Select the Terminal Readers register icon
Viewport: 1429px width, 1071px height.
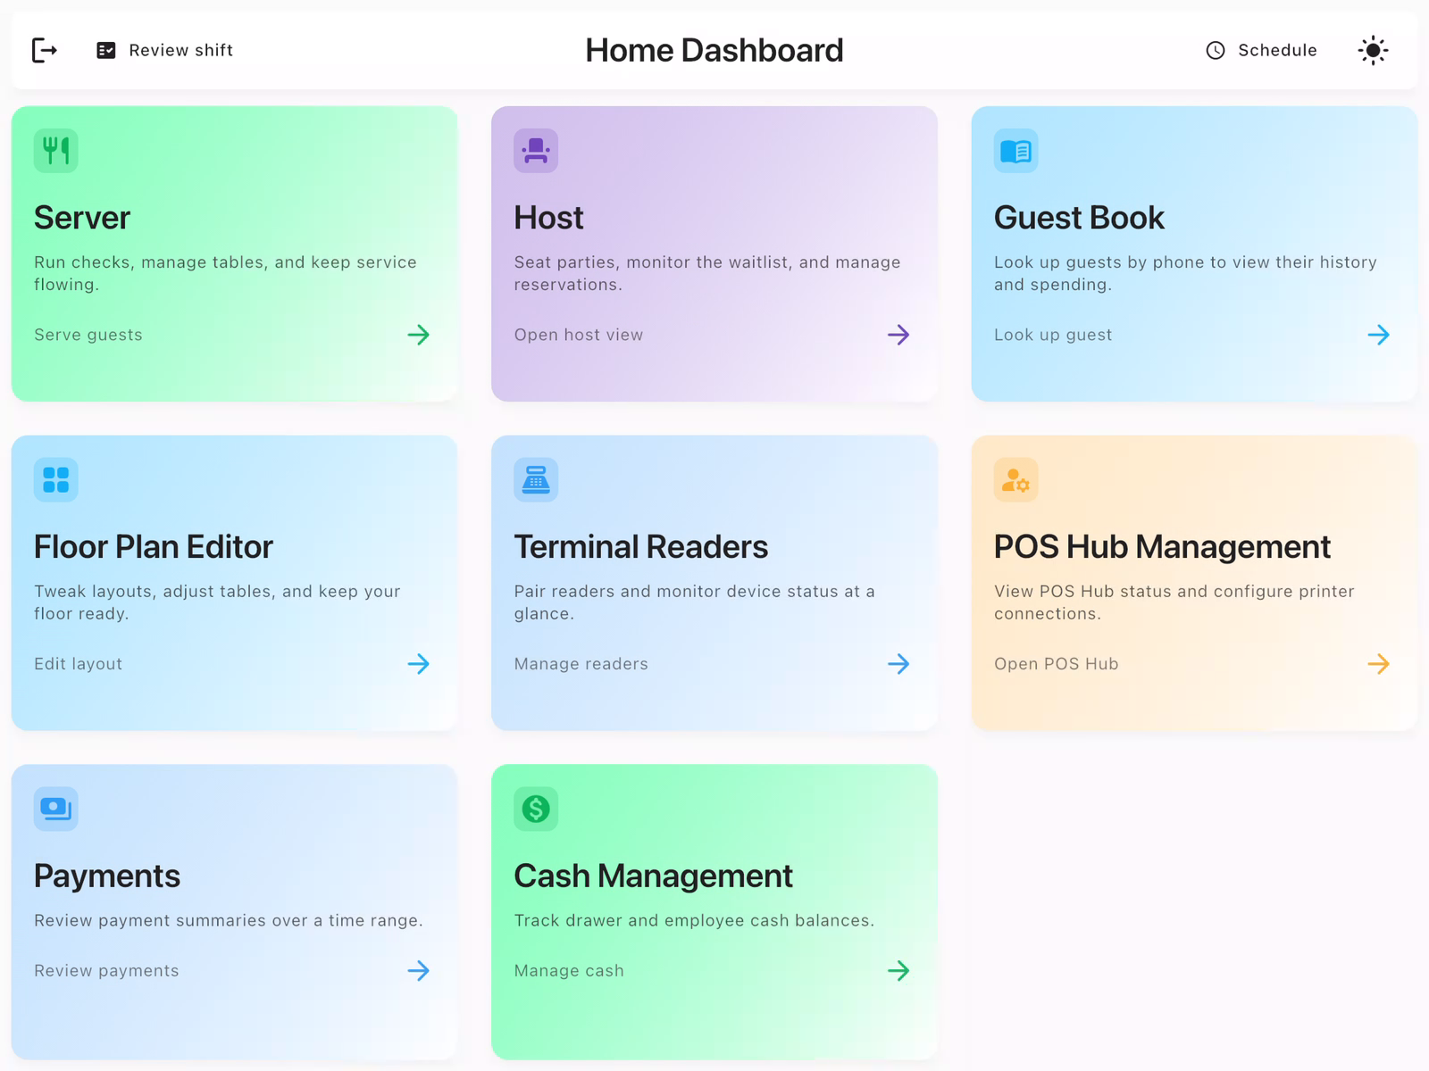click(x=535, y=479)
